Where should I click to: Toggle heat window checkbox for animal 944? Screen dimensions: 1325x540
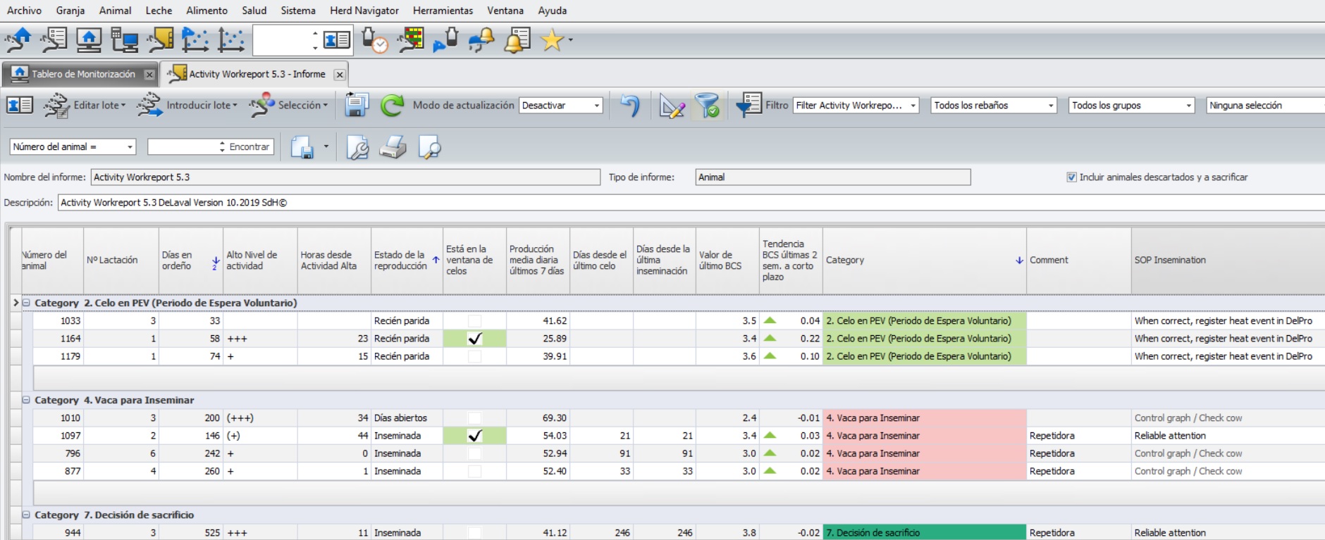coord(475,533)
